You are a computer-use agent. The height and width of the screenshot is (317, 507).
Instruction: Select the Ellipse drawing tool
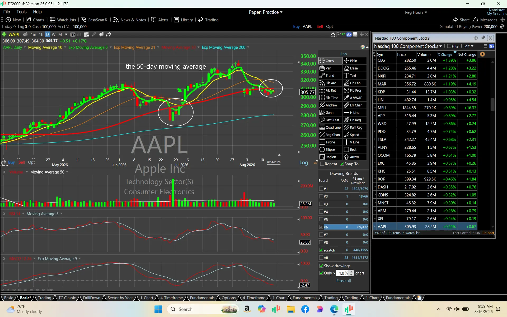[x=330, y=150]
